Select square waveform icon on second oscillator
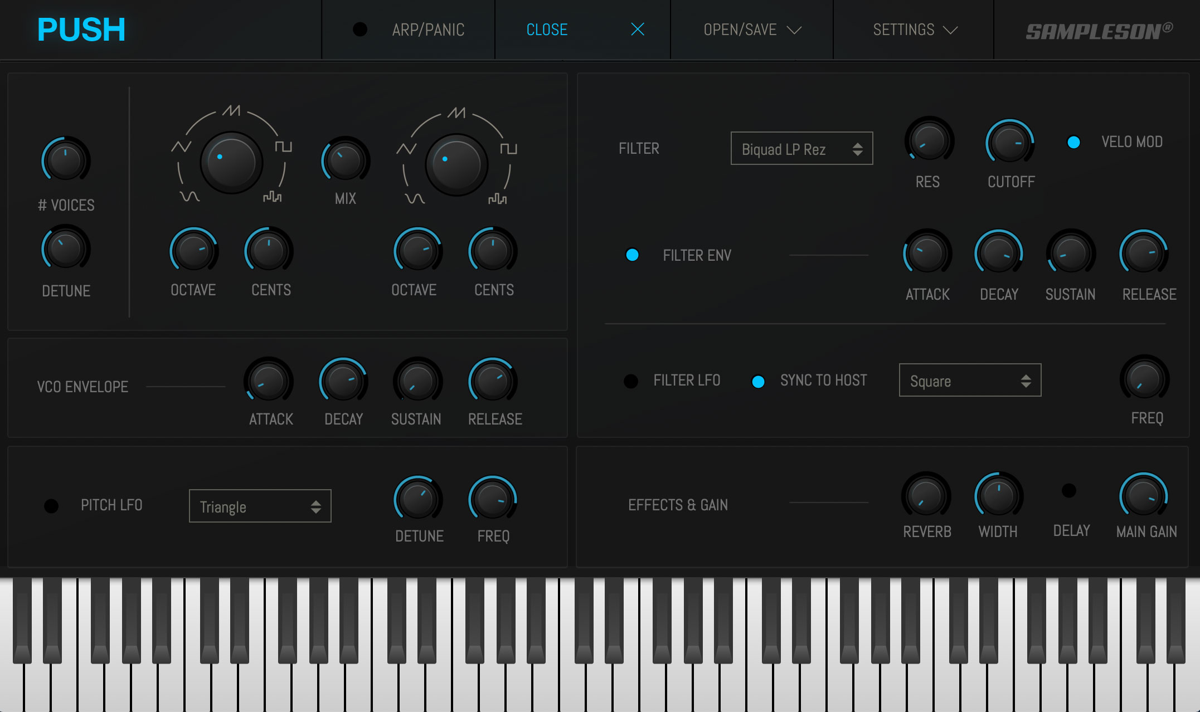Screen dimensions: 1200x712 [x=508, y=149]
